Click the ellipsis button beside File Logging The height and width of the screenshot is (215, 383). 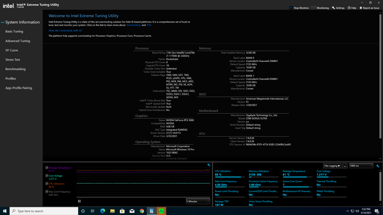click(x=344, y=166)
